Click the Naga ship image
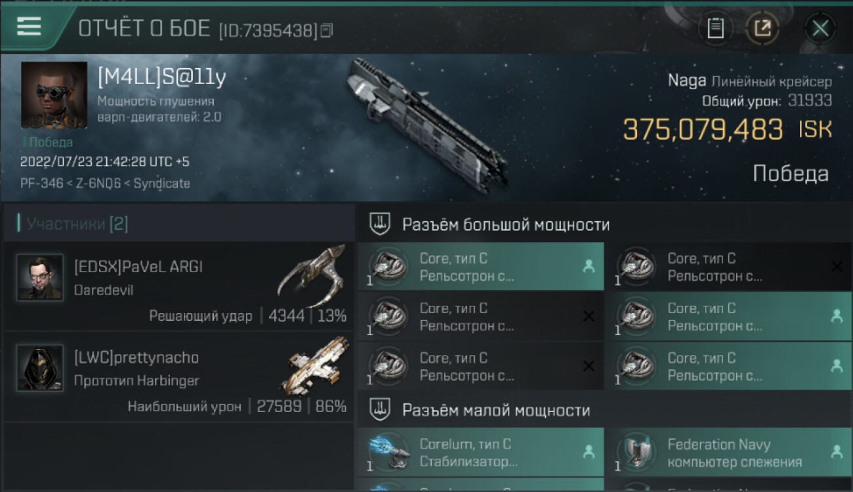This screenshot has width=853, height=492. click(x=428, y=123)
